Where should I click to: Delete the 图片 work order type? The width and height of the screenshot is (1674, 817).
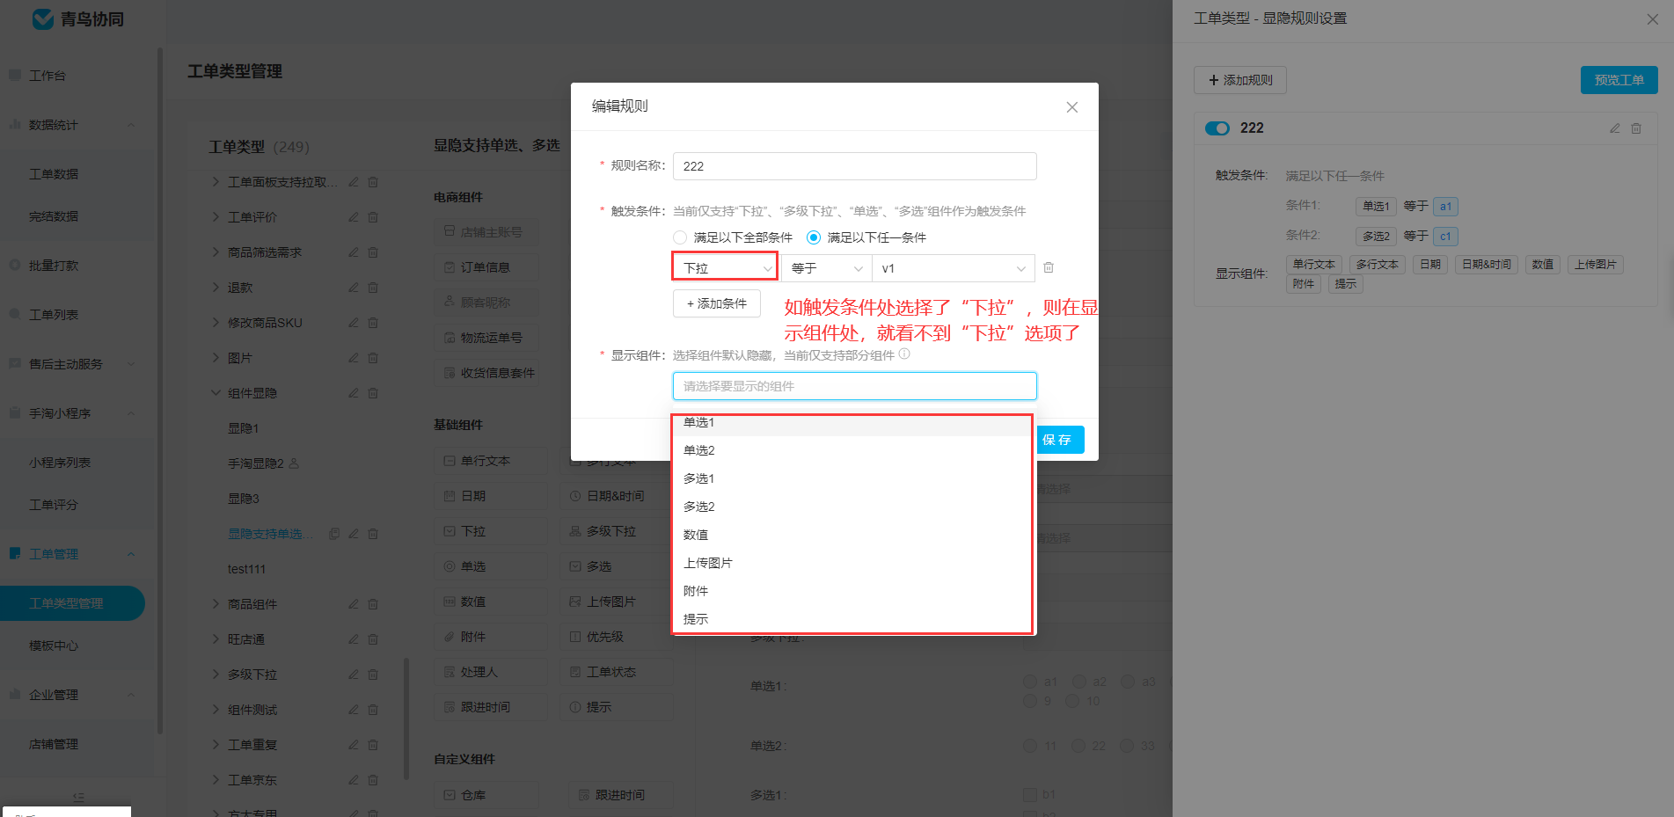coord(373,358)
